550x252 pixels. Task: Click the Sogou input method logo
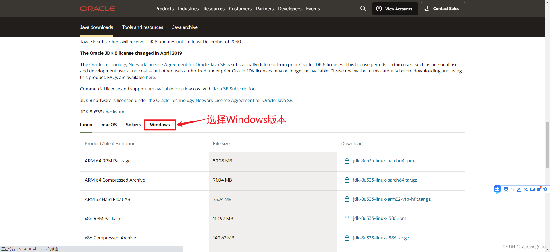tap(497, 189)
